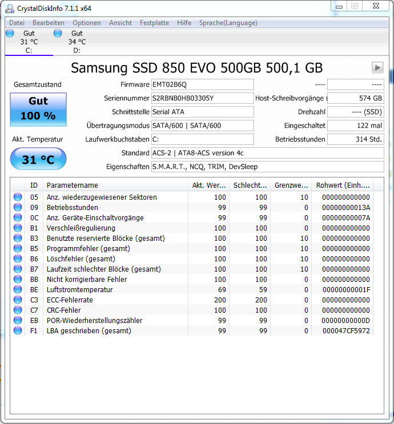Sort by Rohwert column header

[343, 185]
